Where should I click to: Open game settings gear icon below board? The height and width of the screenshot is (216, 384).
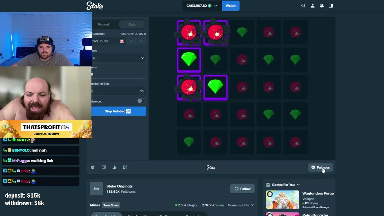click(x=93, y=167)
